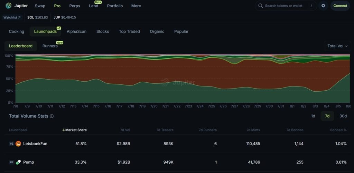Click the $2.98B volume value
The image size is (354, 173).
point(123,144)
